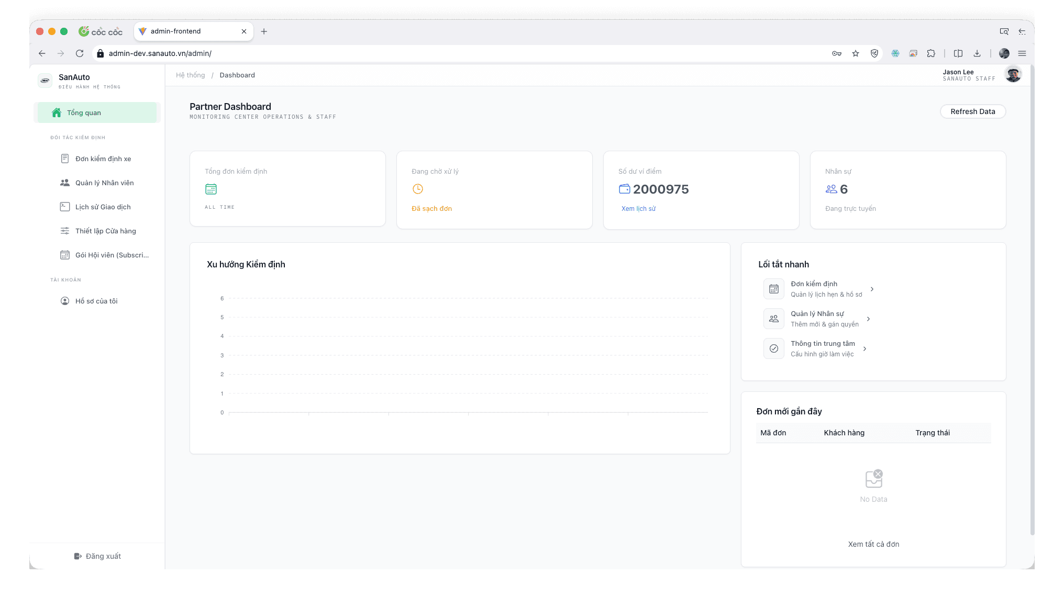Open Tổng quan home icon

pyautogui.click(x=57, y=112)
